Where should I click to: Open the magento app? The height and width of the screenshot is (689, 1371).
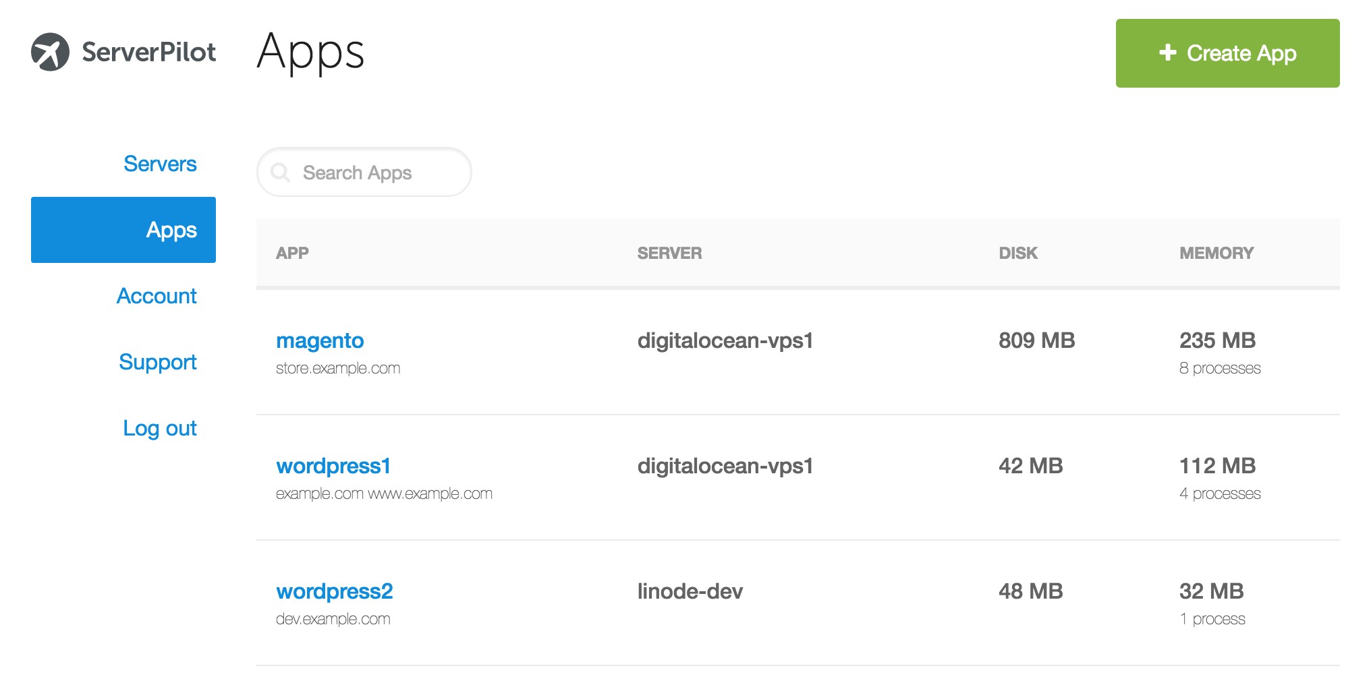320,340
